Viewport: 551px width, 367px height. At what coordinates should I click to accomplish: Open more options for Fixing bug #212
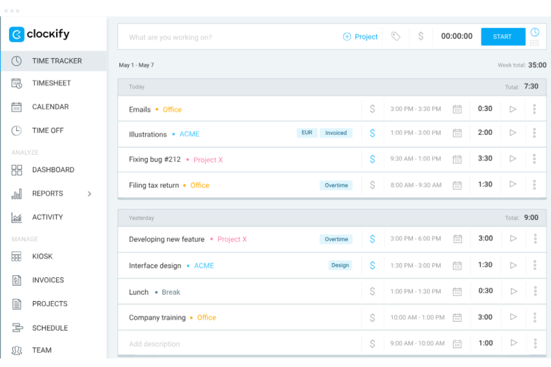tap(534, 159)
